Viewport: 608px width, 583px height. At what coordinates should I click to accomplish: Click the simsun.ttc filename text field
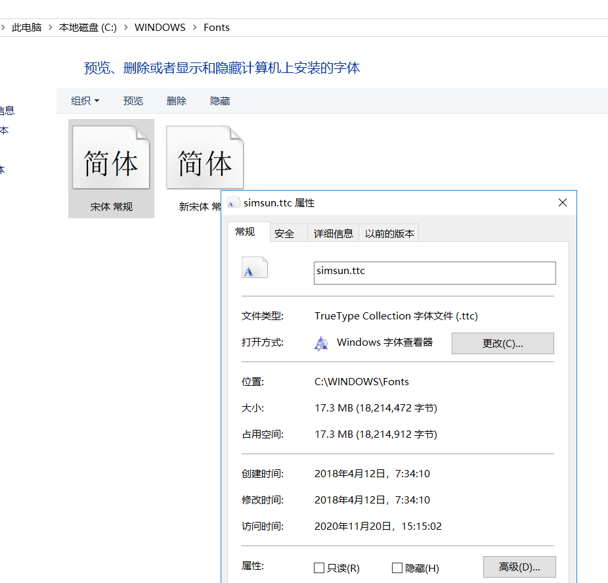pyautogui.click(x=435, y=273)
